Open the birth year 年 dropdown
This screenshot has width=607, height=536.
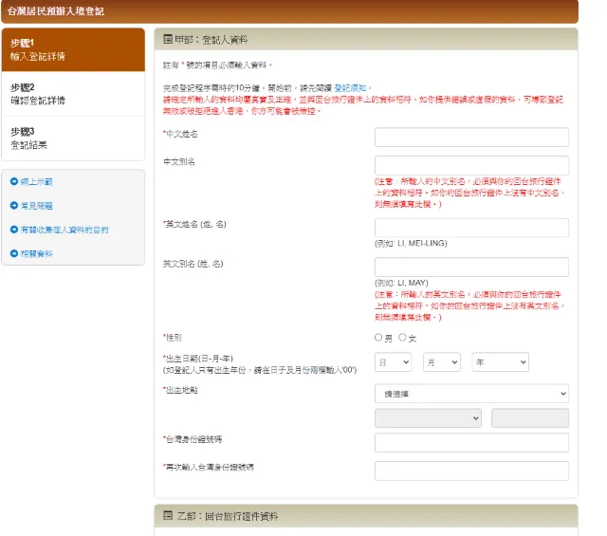point(499,362)
